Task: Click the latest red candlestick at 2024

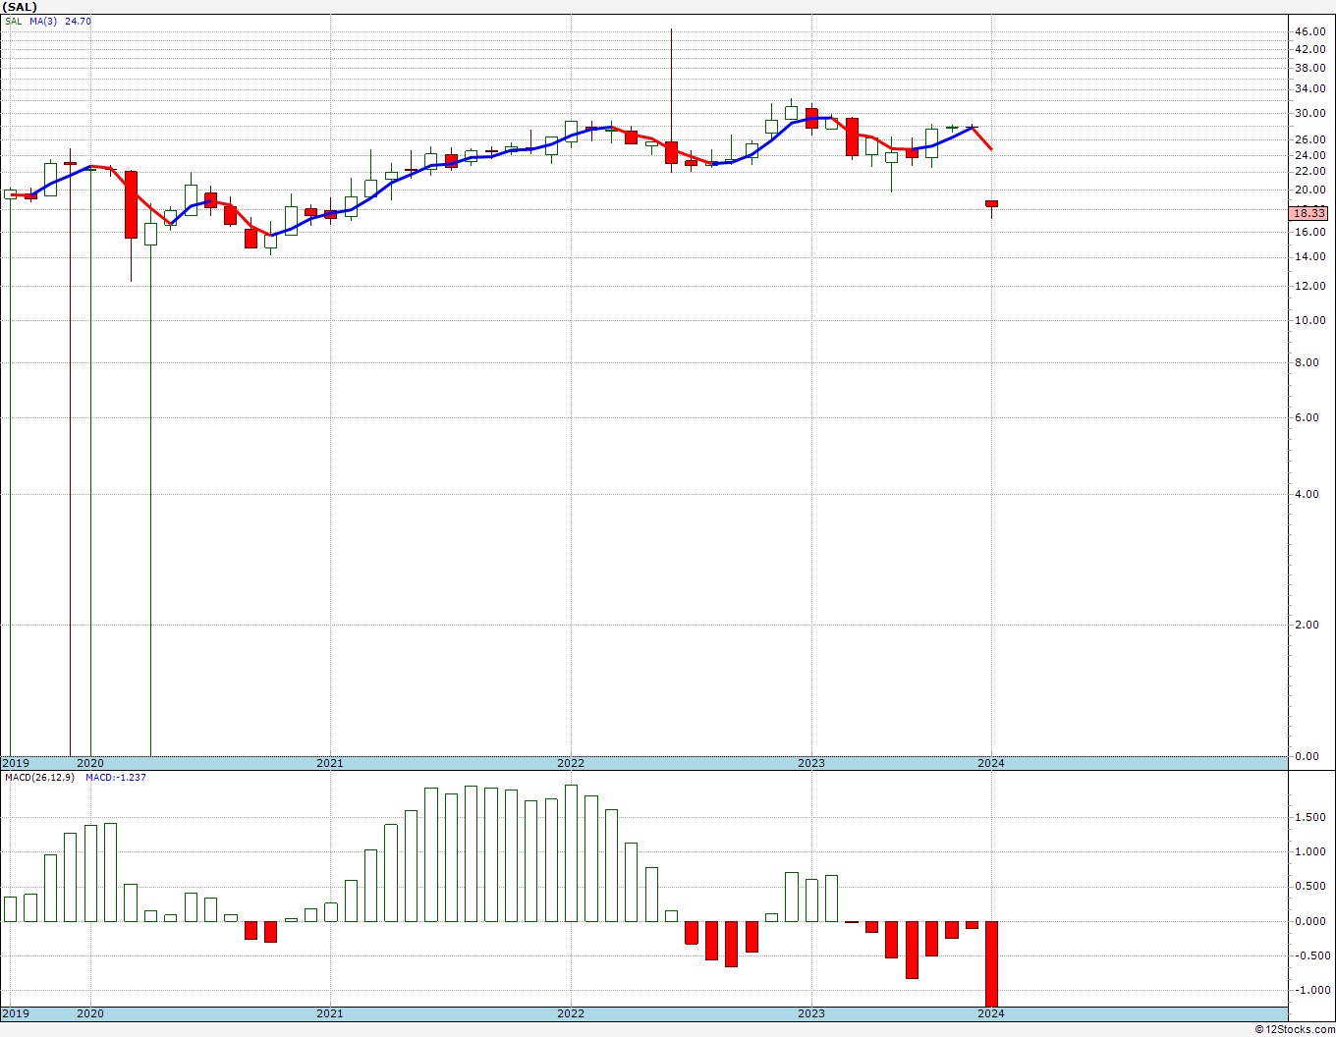Action: 991,204
